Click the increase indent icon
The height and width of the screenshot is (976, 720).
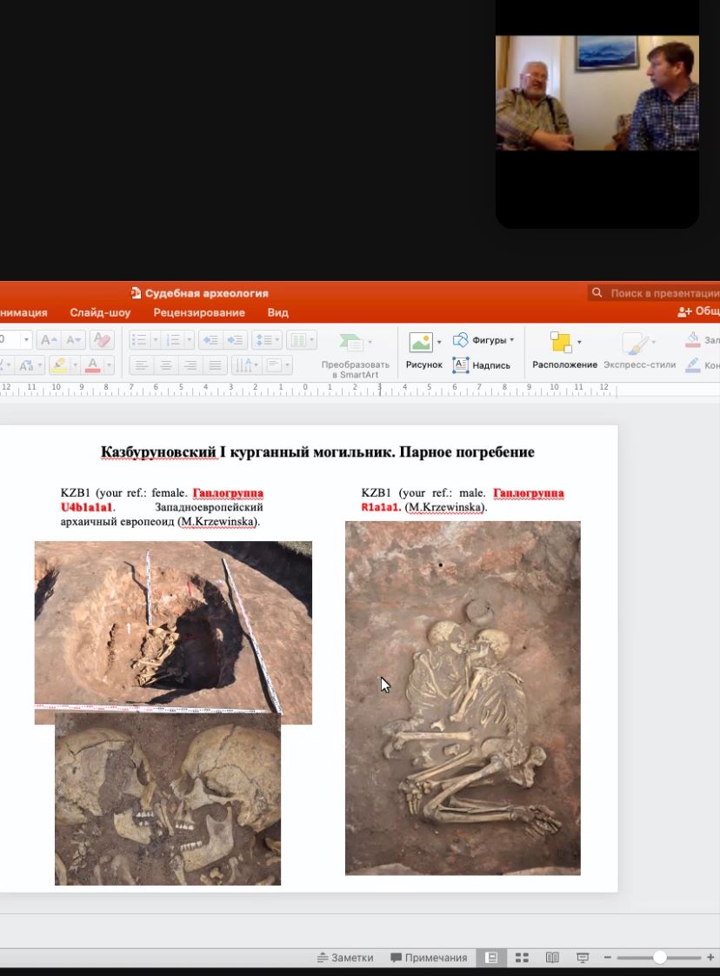[x=235, y=340]
